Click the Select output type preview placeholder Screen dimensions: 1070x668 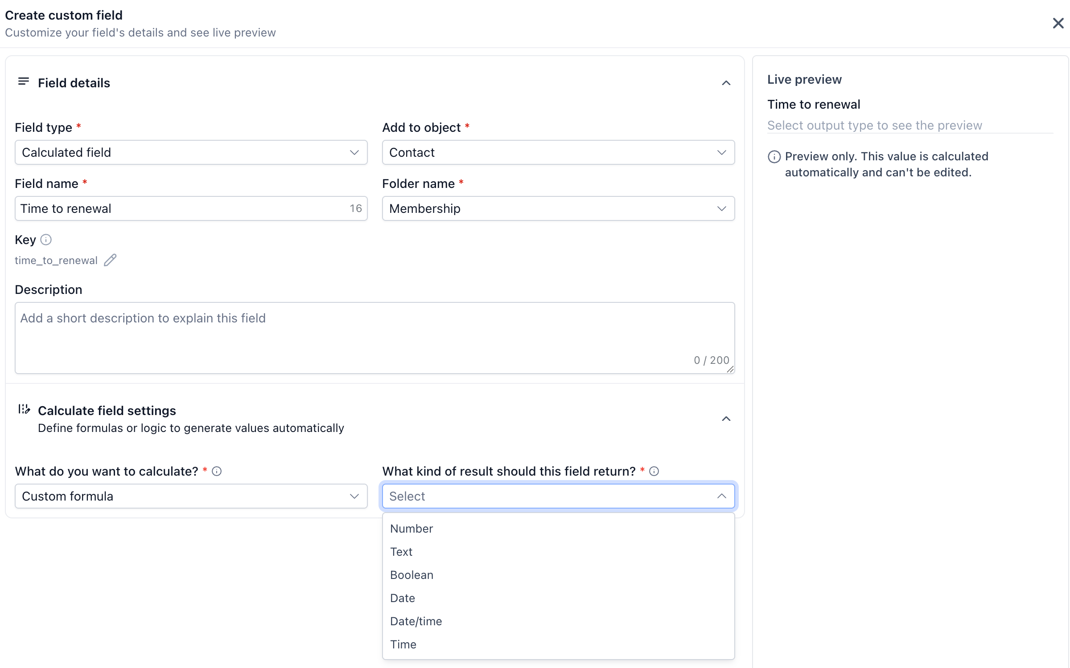pyautogui.click(x=874, y=126)
